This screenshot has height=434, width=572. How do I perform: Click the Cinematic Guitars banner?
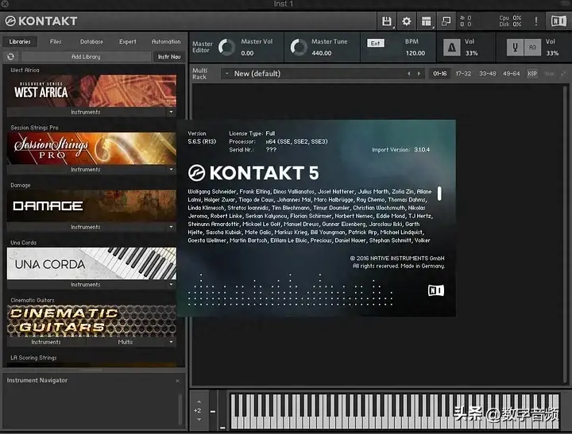click(91, 321)
